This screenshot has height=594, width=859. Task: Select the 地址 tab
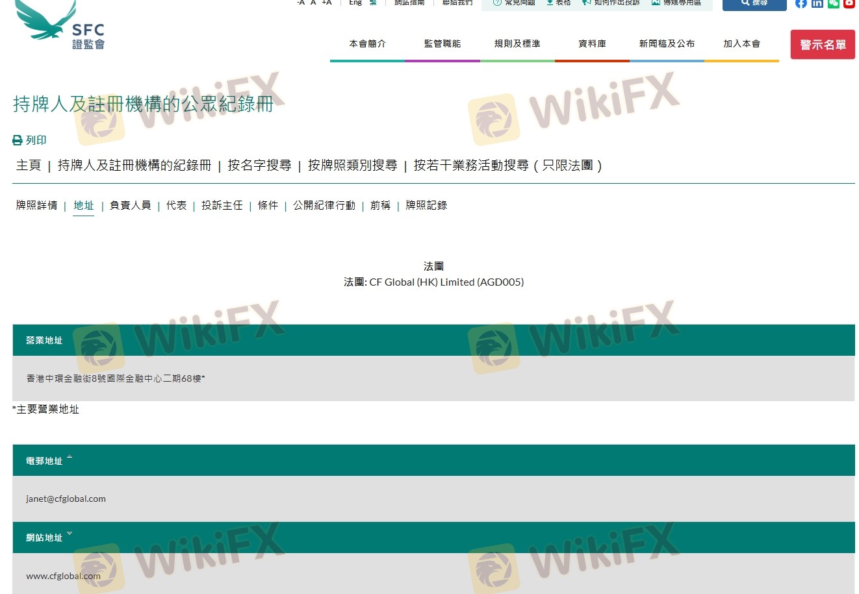point(84,205)
